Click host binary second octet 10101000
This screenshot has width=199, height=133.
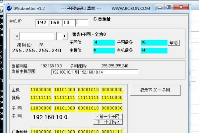(x=65, y=90)
